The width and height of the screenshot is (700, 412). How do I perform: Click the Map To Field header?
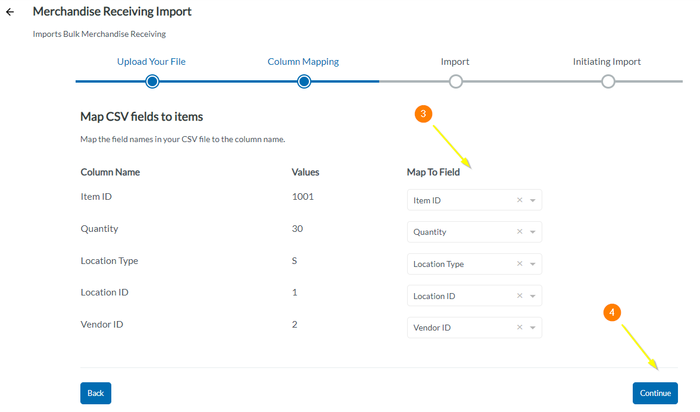point(433,172)
